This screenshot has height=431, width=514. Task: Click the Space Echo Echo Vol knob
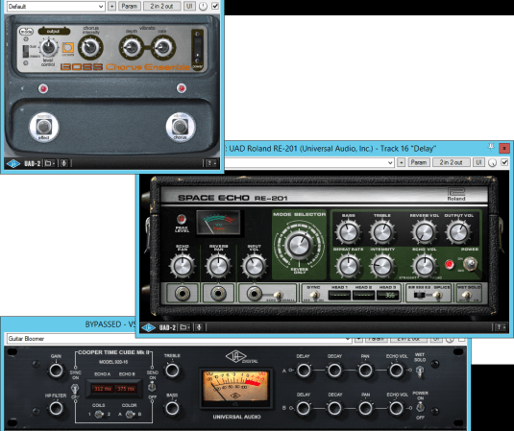(425, 266)
